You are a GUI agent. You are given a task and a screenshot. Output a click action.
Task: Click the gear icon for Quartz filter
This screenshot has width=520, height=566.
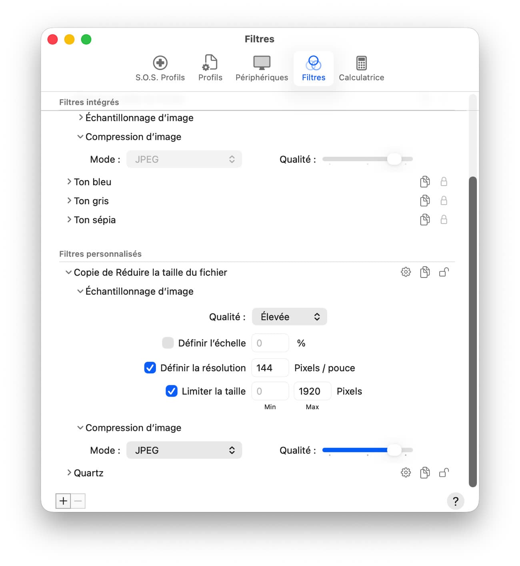(406, 473)
